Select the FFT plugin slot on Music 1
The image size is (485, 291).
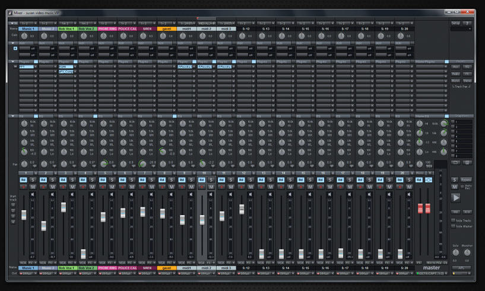[x=26, y=67]
